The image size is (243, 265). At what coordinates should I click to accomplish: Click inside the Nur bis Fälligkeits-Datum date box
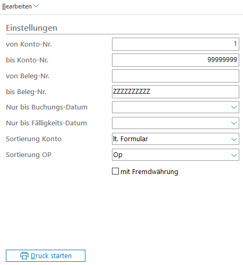pyautogui.click(x=171, y=123)
